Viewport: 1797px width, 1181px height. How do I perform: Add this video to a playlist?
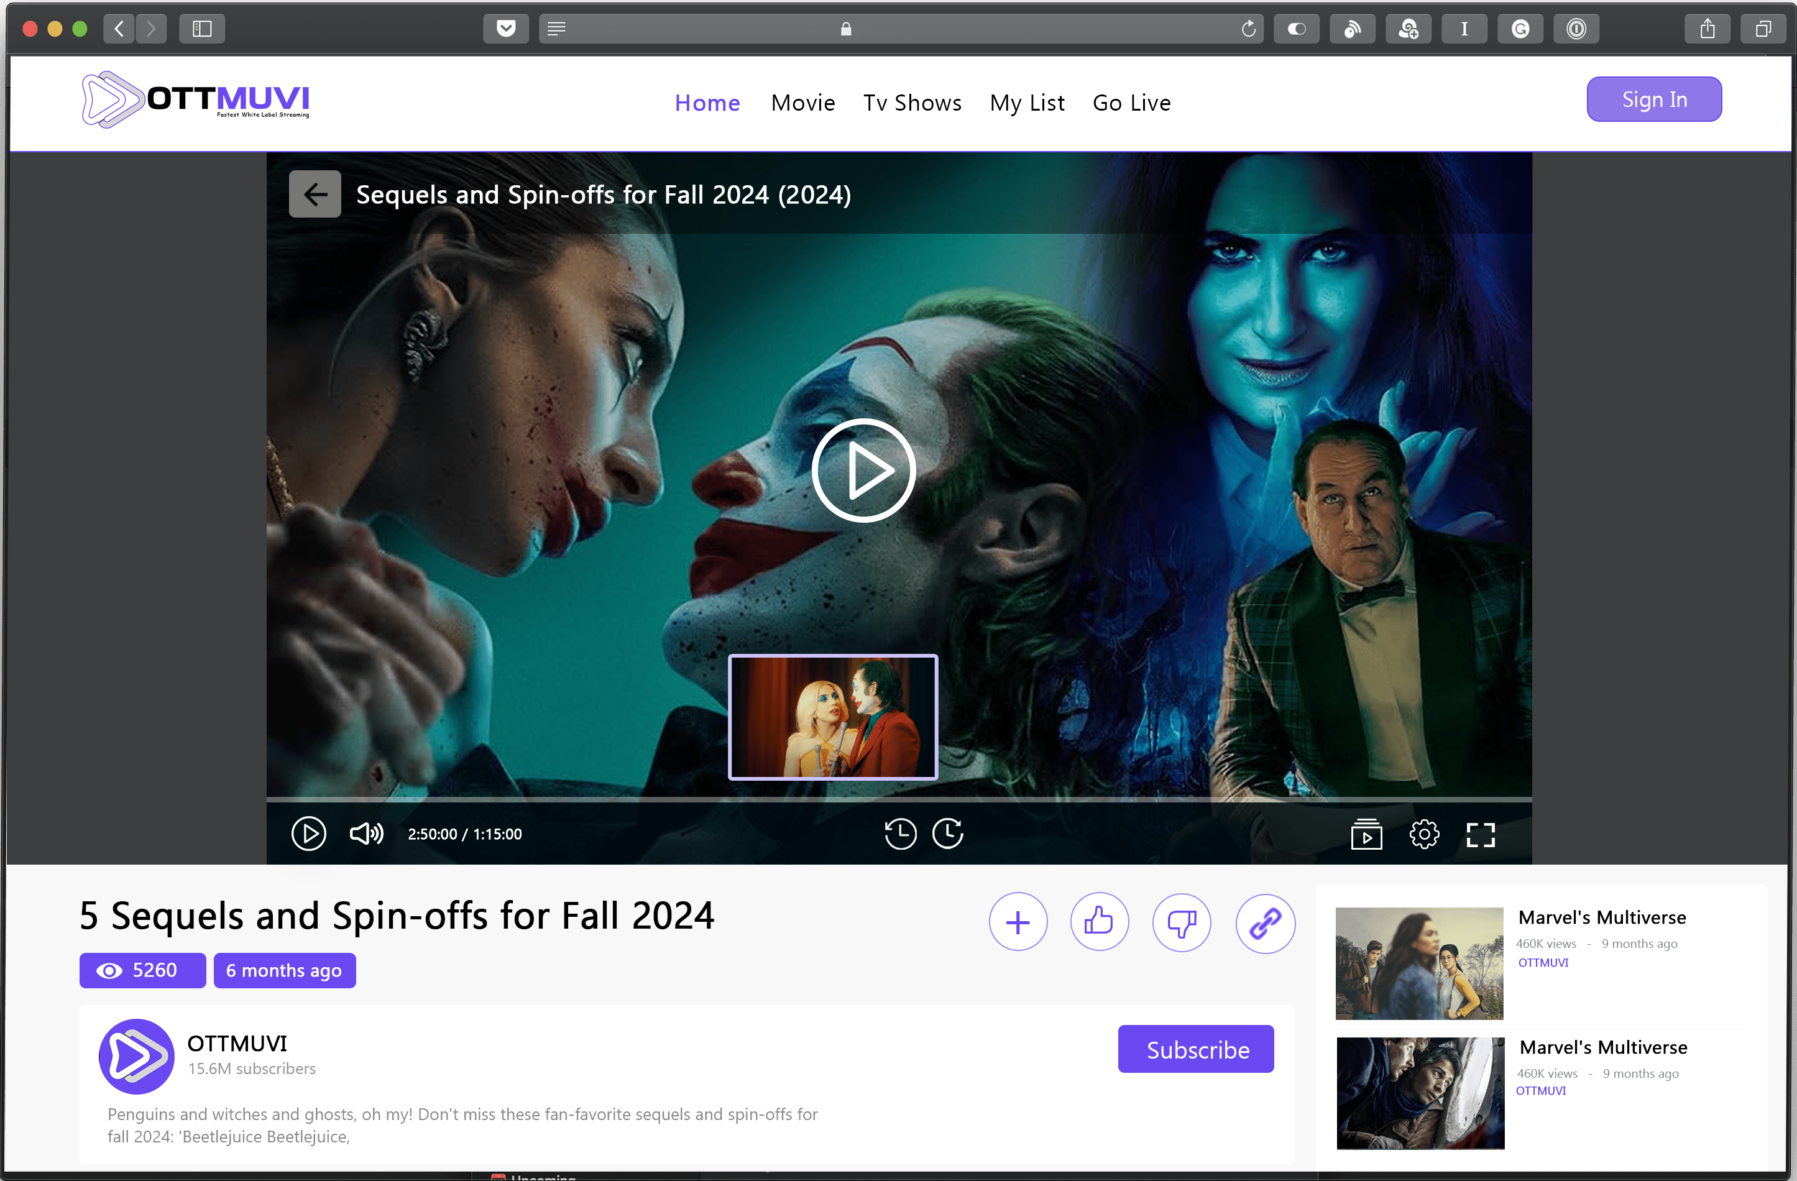1018,921
